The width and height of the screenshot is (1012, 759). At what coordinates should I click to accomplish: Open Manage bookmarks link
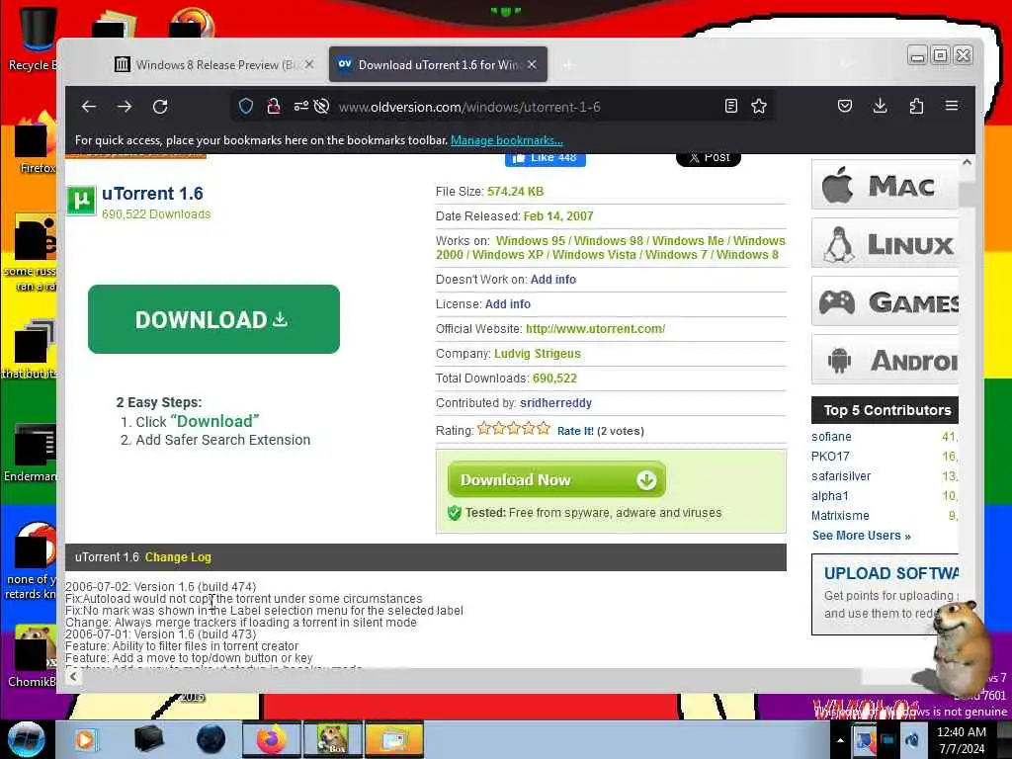pos(507,140)
